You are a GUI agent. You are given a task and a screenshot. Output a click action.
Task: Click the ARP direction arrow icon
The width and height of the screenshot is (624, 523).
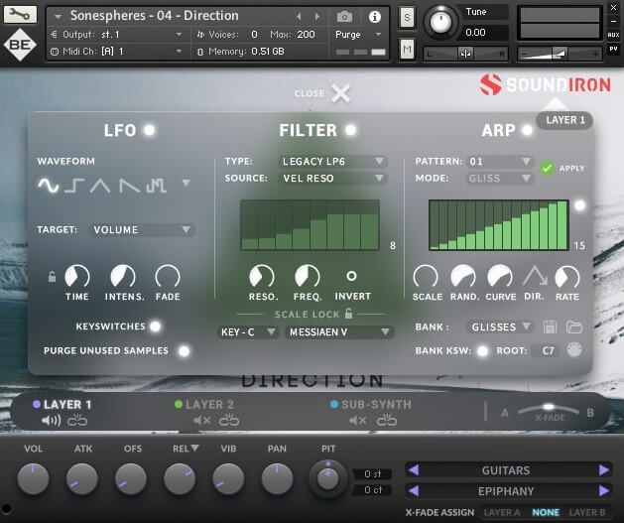[x=535, y=276]
